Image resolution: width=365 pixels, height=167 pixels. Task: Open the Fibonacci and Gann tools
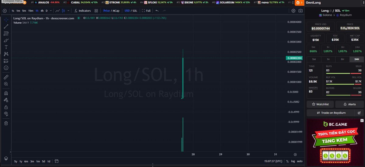[x=6, y=33]
